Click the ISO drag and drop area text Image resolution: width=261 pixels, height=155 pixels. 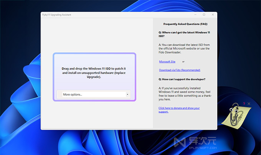[94, 73]
